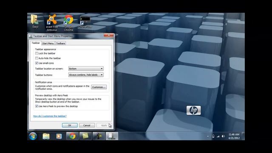Show hidden notification area icons
Screen dimensions: 272x153
[208, 136]
